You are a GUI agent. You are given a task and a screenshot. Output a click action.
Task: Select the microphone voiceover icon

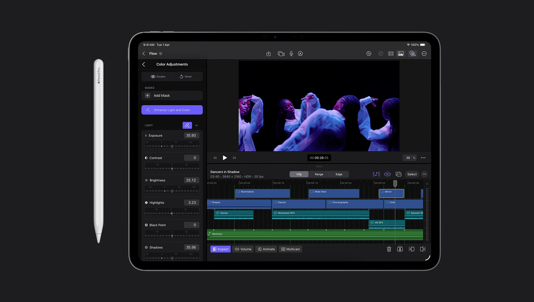tap(291, 53)
